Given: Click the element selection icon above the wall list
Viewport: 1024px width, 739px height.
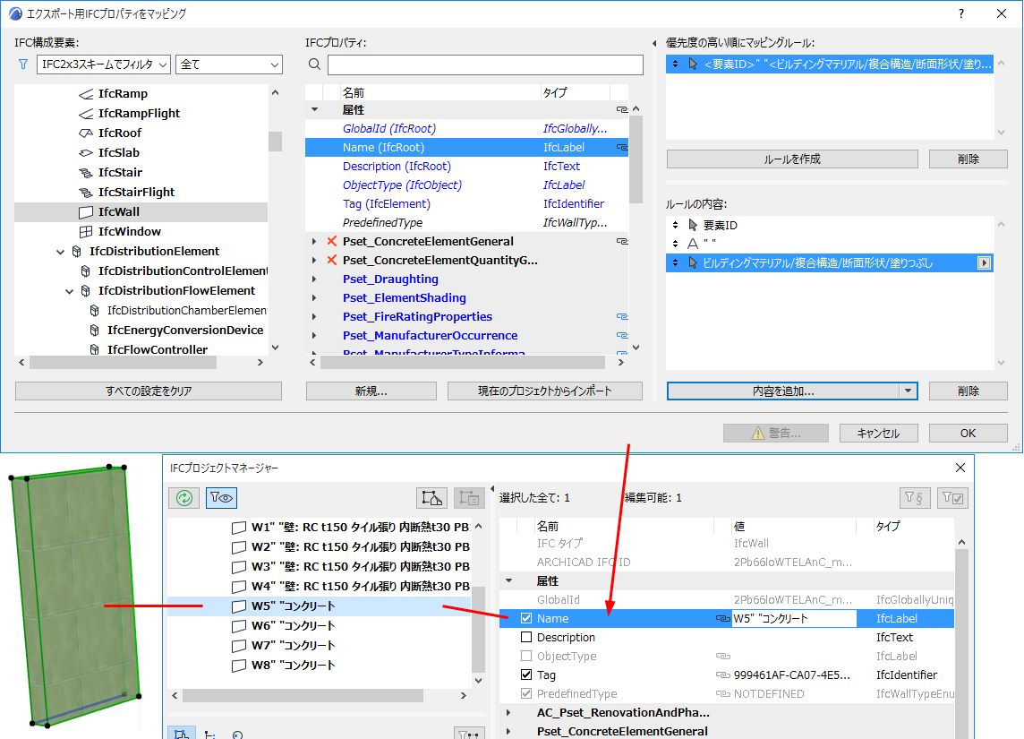Looking at the screenshot, I should pyautogui.click(x=431, y=498).
